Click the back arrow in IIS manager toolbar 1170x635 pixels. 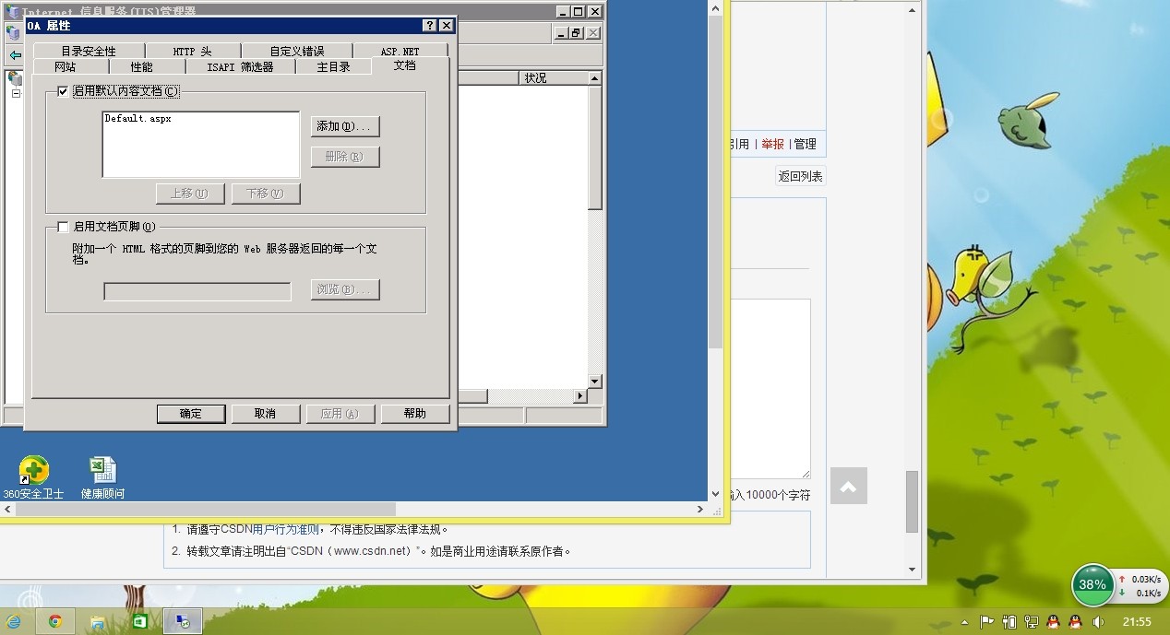click(14, 55)
